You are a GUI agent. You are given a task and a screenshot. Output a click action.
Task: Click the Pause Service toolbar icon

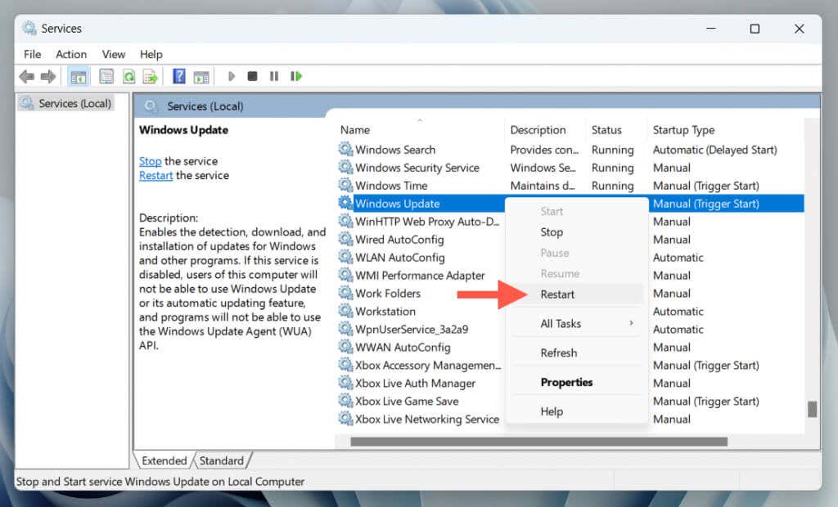[274, 76]
